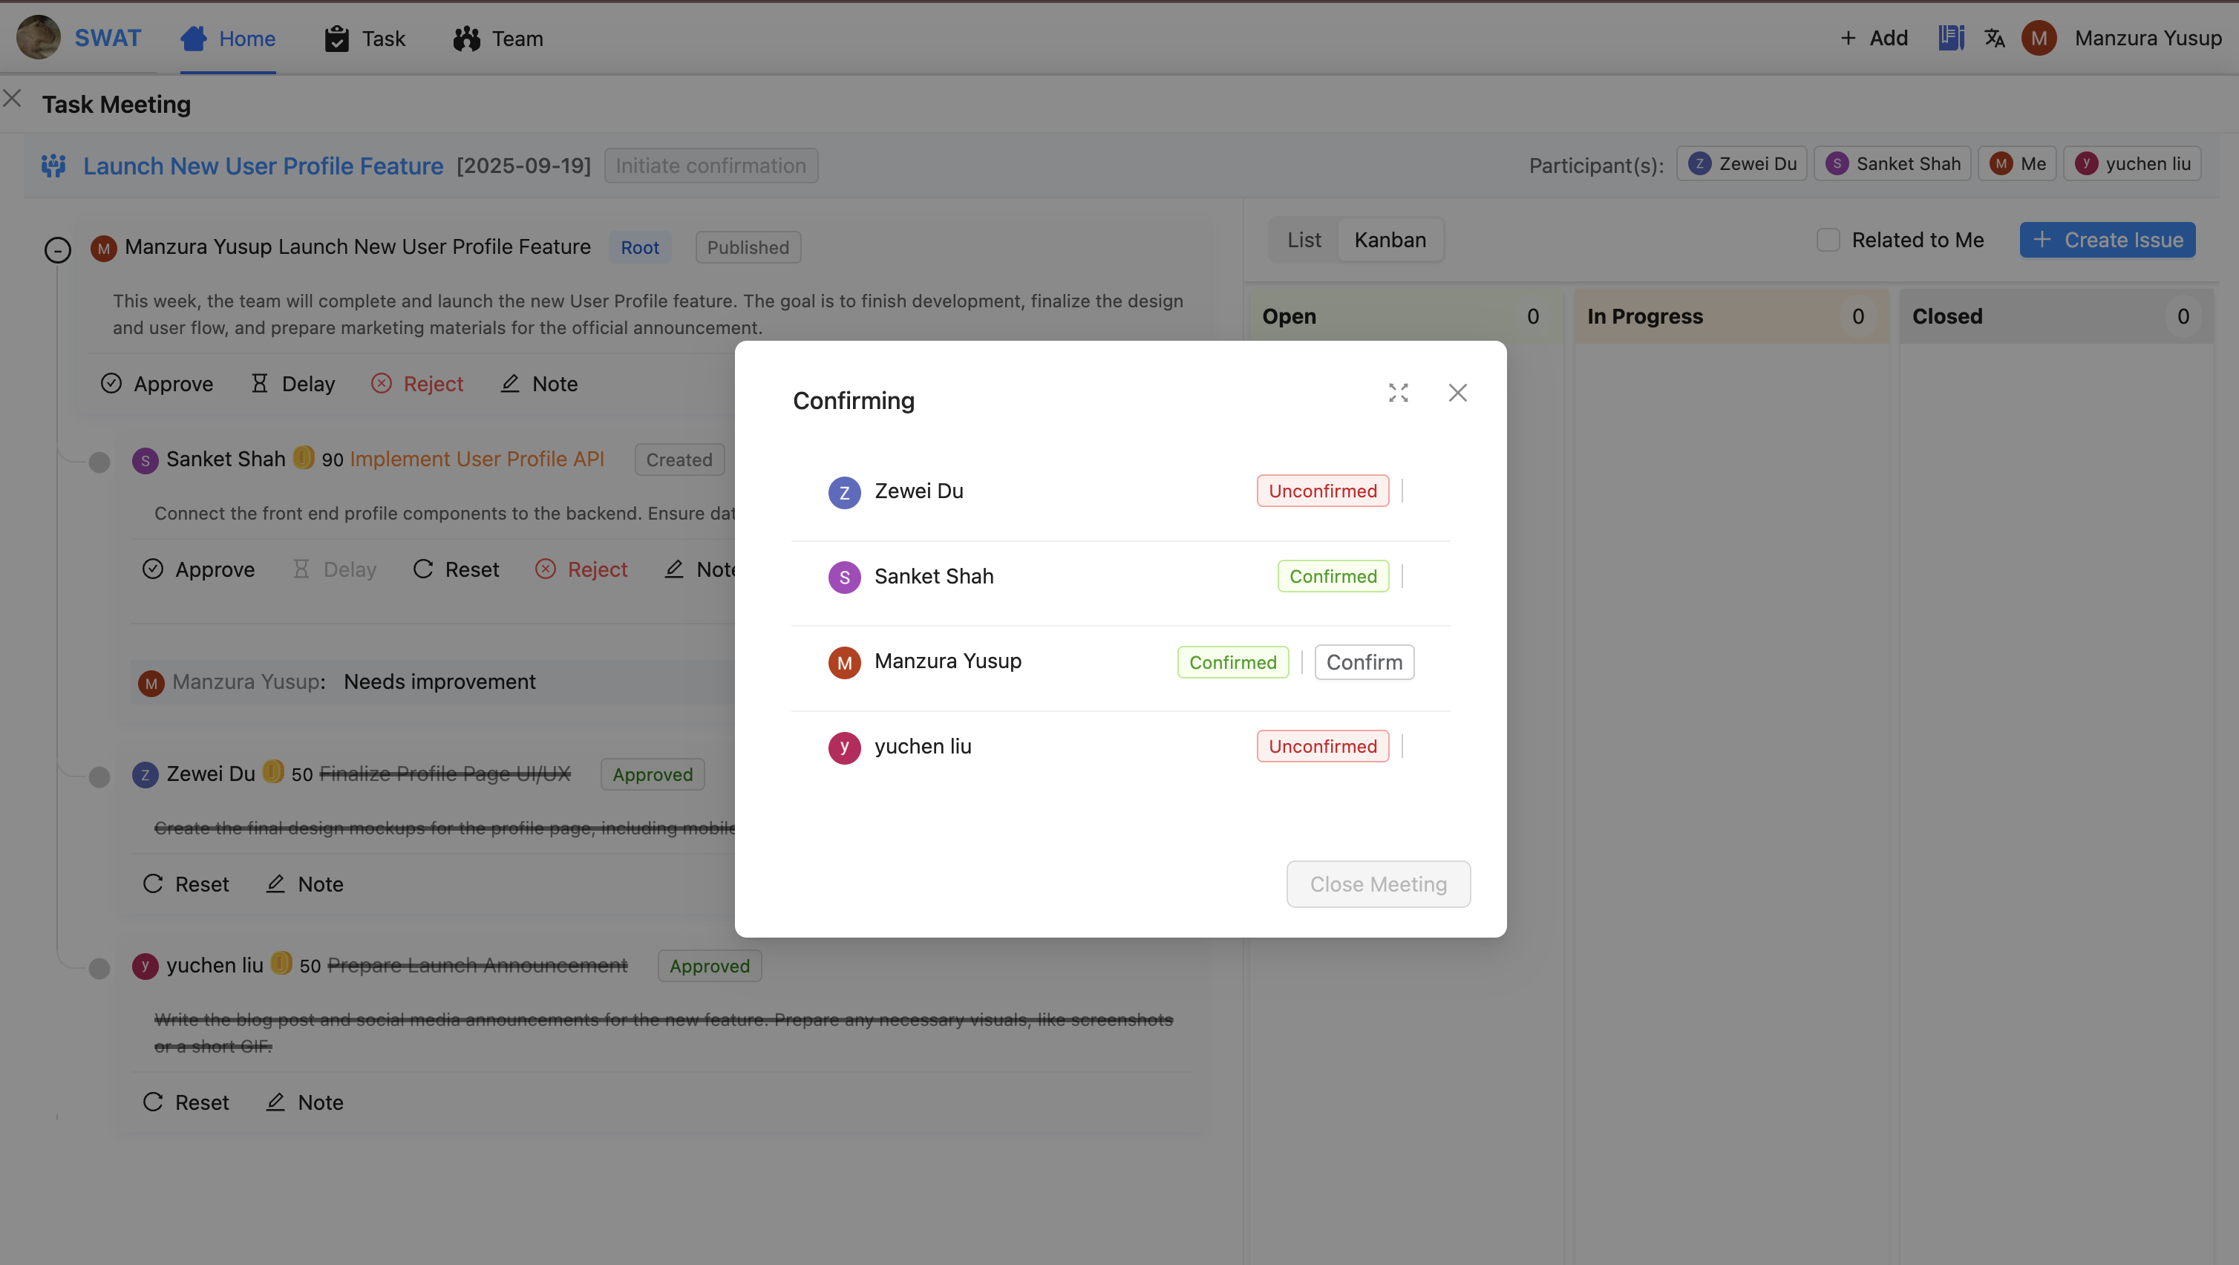The width and height of the screenshot is (2239, 1265).
Task: Click the fullscreen expand icon in Confirming dialog
Action: pyautogui.click(x=1398, y=393)
